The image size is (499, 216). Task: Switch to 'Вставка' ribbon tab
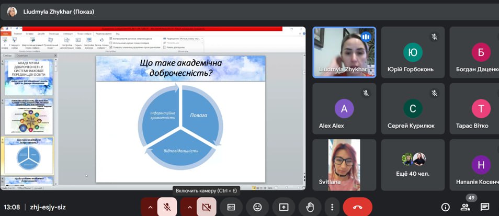coord(30,33)
